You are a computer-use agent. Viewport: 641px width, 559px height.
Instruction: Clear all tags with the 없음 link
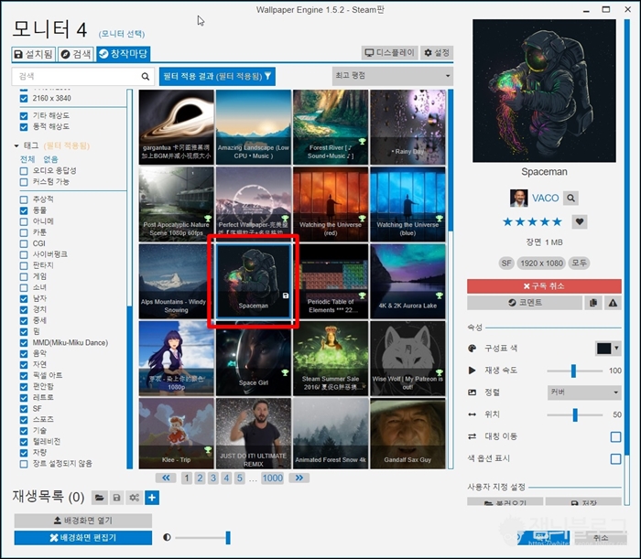coord(50,159)
